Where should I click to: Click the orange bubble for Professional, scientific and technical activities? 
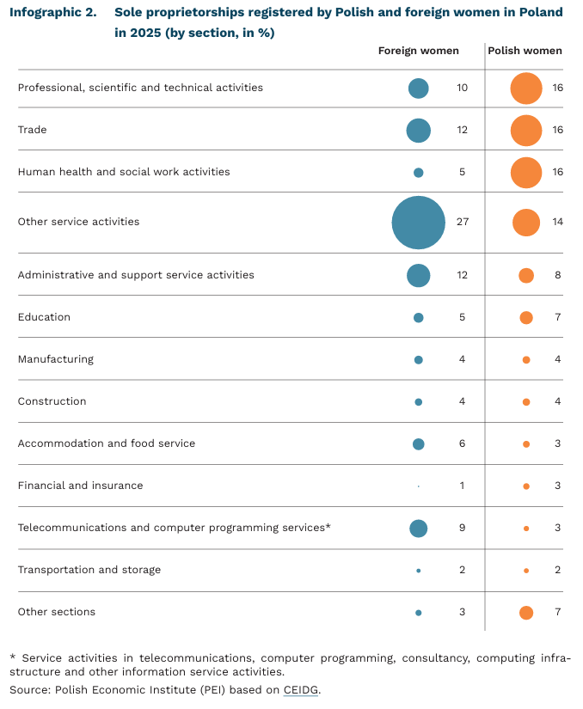pyautogui.click(x=526, y=89)
